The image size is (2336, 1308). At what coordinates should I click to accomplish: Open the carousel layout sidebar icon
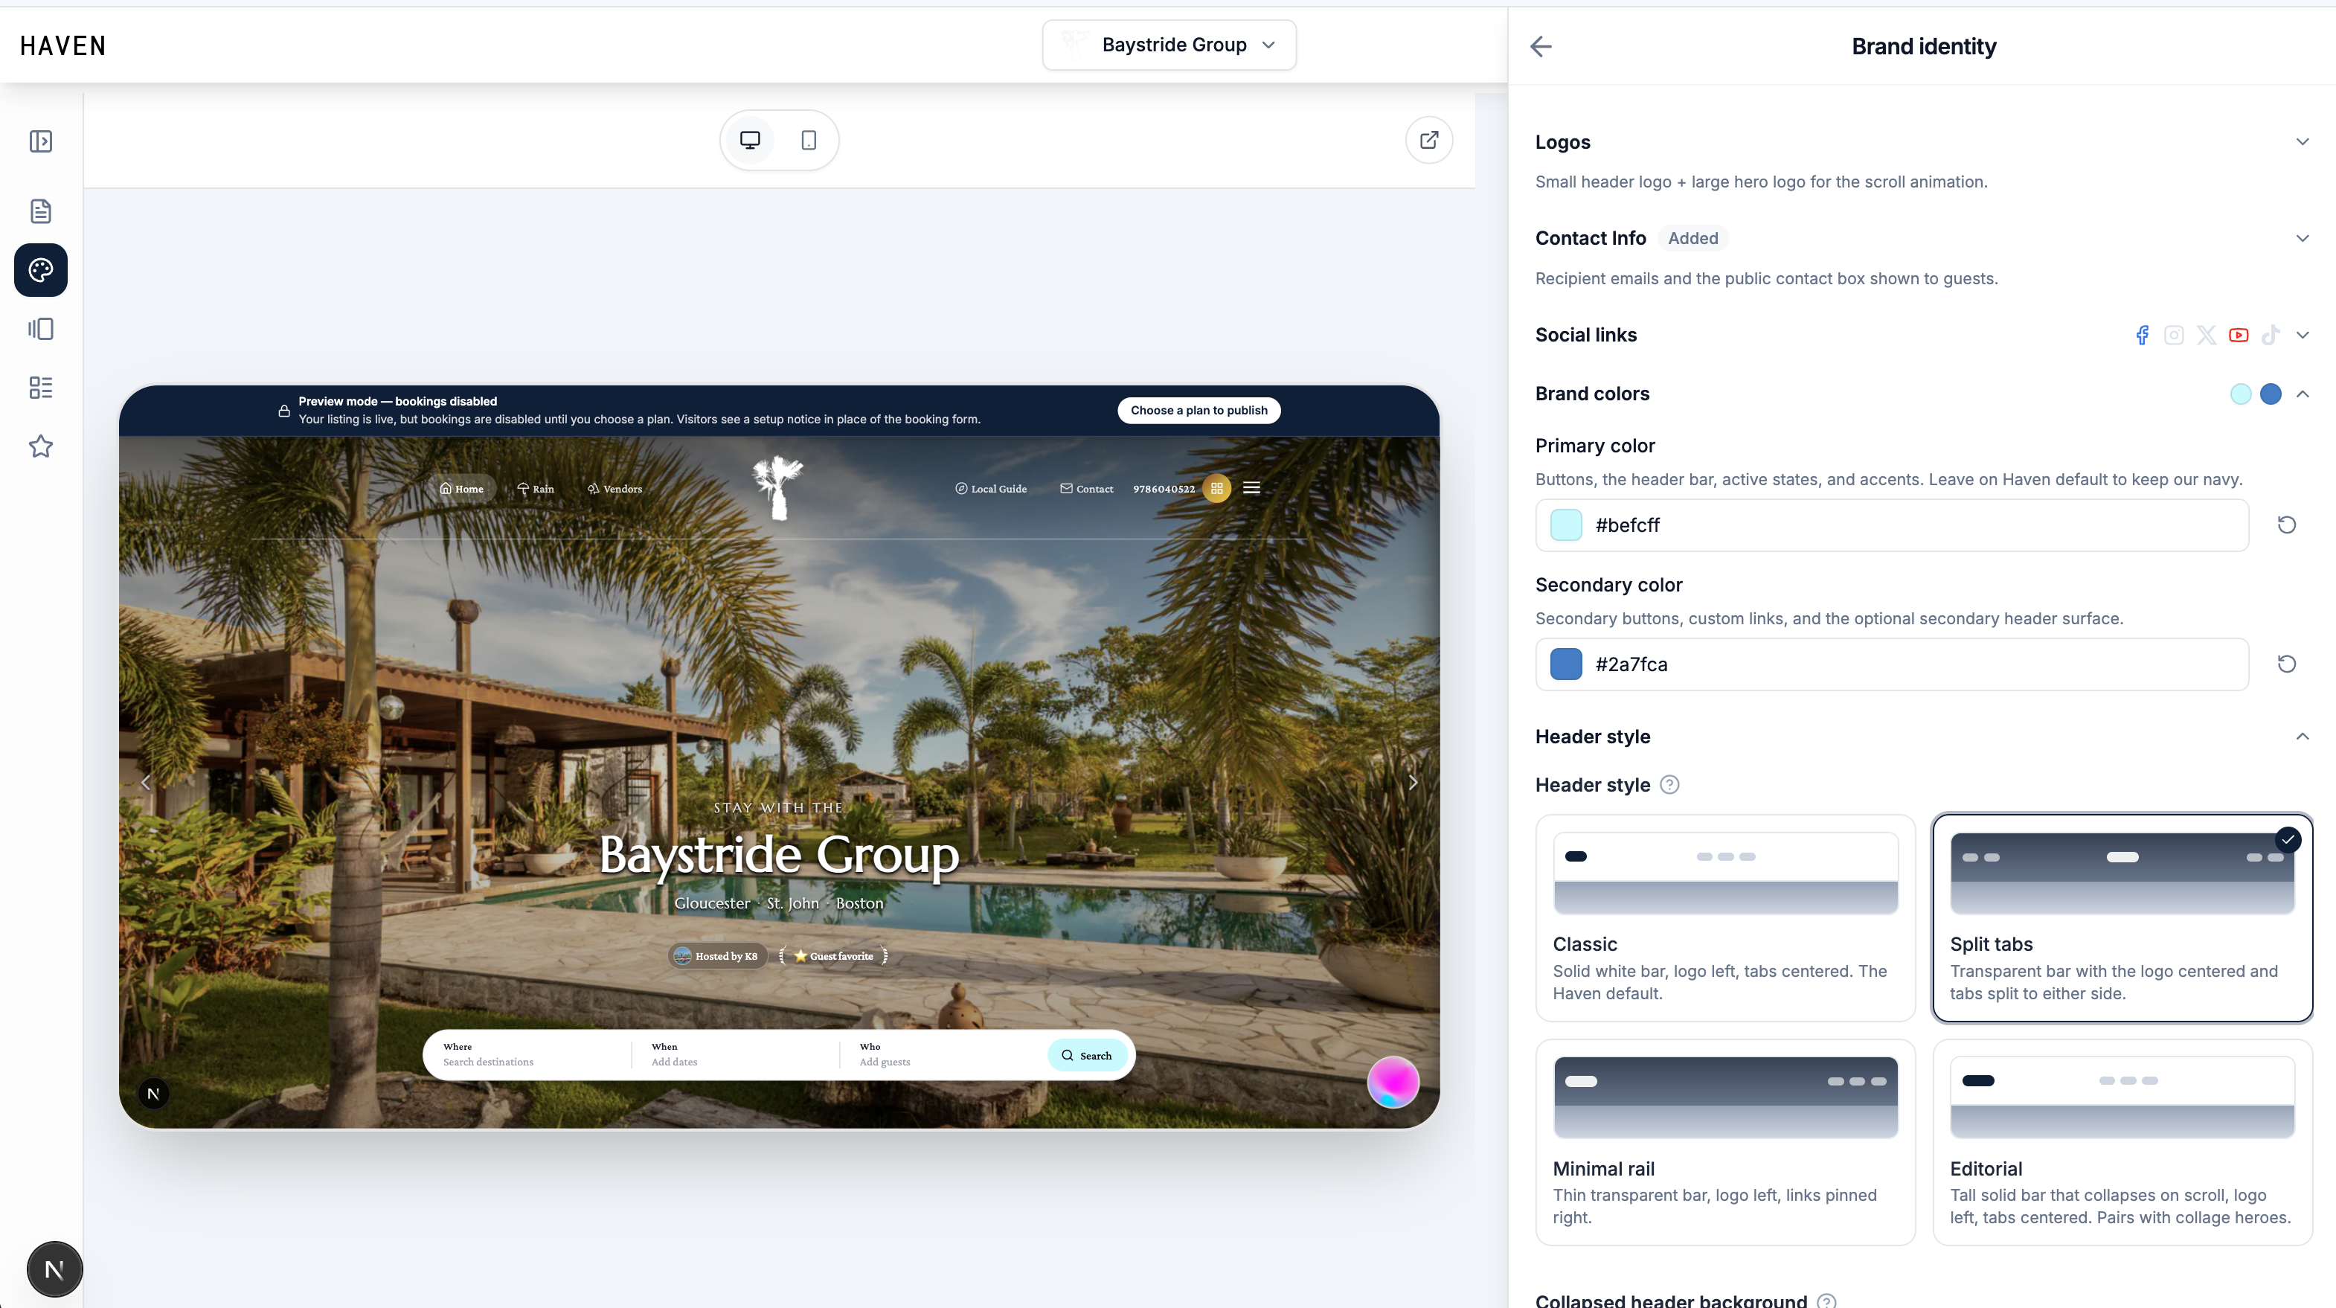click(x=41, y=328)
